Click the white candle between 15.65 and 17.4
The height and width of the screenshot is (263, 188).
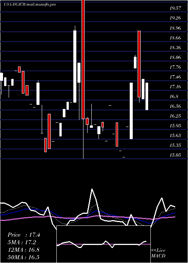tap(131, 111)
